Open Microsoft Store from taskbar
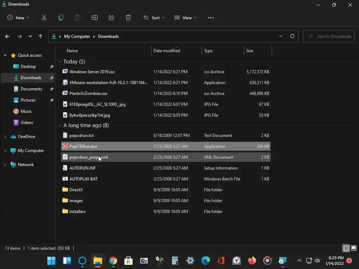Screen dimensions: 359x269 (128, 261)
